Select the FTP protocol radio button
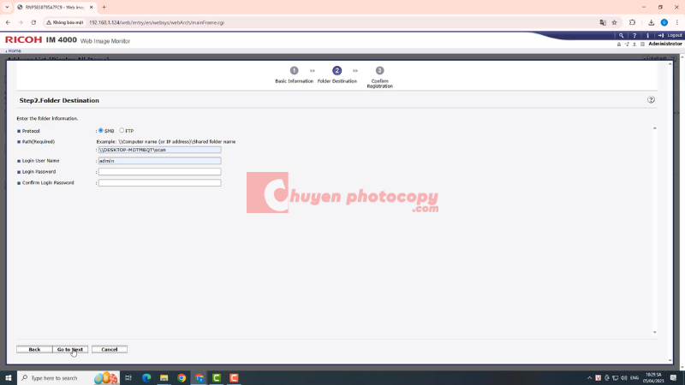685x385 pixels. point(122,131)
